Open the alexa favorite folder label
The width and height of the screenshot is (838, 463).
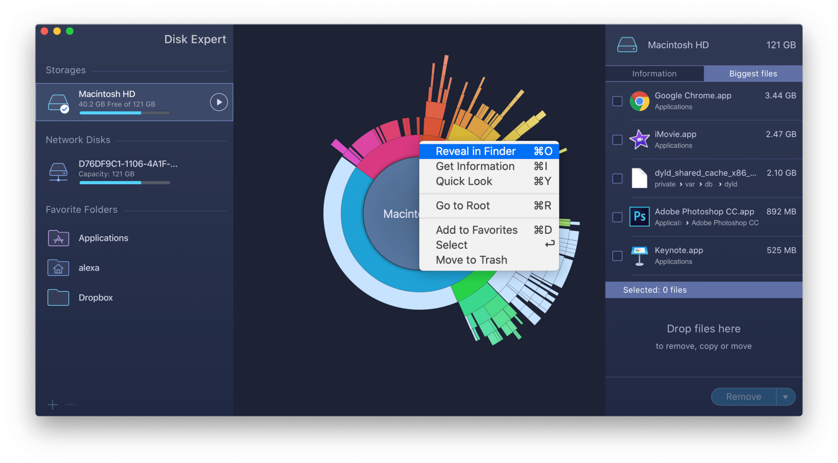point(89,268)
